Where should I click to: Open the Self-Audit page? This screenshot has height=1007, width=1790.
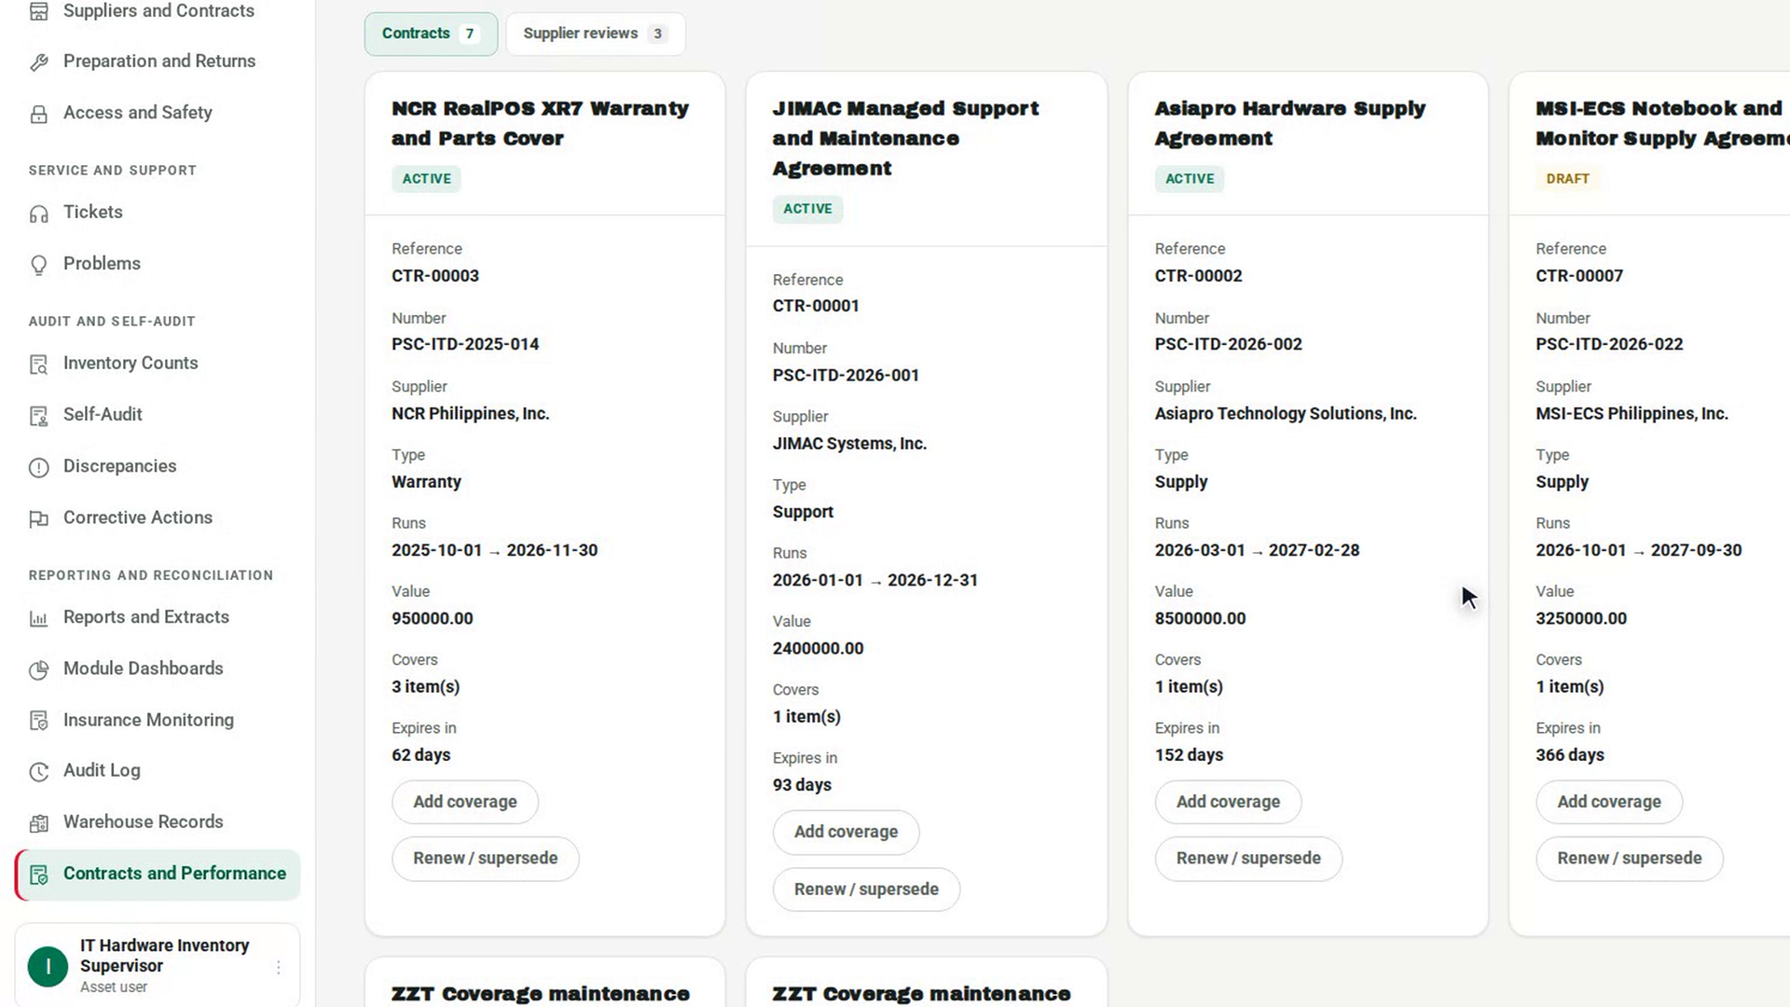point(158,415)
